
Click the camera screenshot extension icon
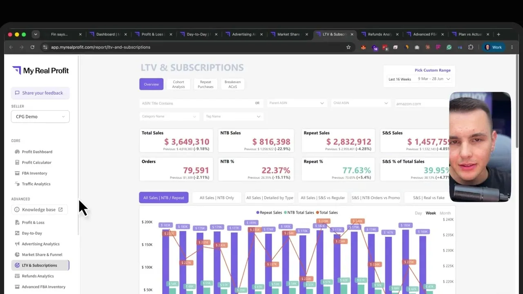[x=417, y=47]
